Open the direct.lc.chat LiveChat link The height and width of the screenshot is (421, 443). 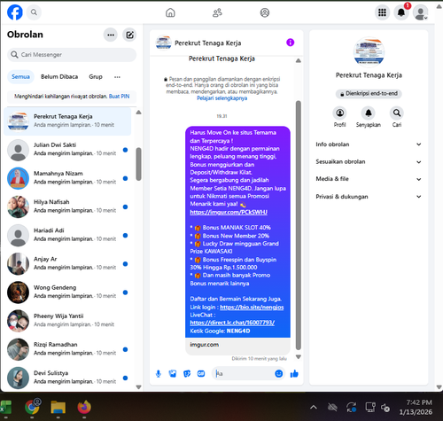[x=232, y=323]
